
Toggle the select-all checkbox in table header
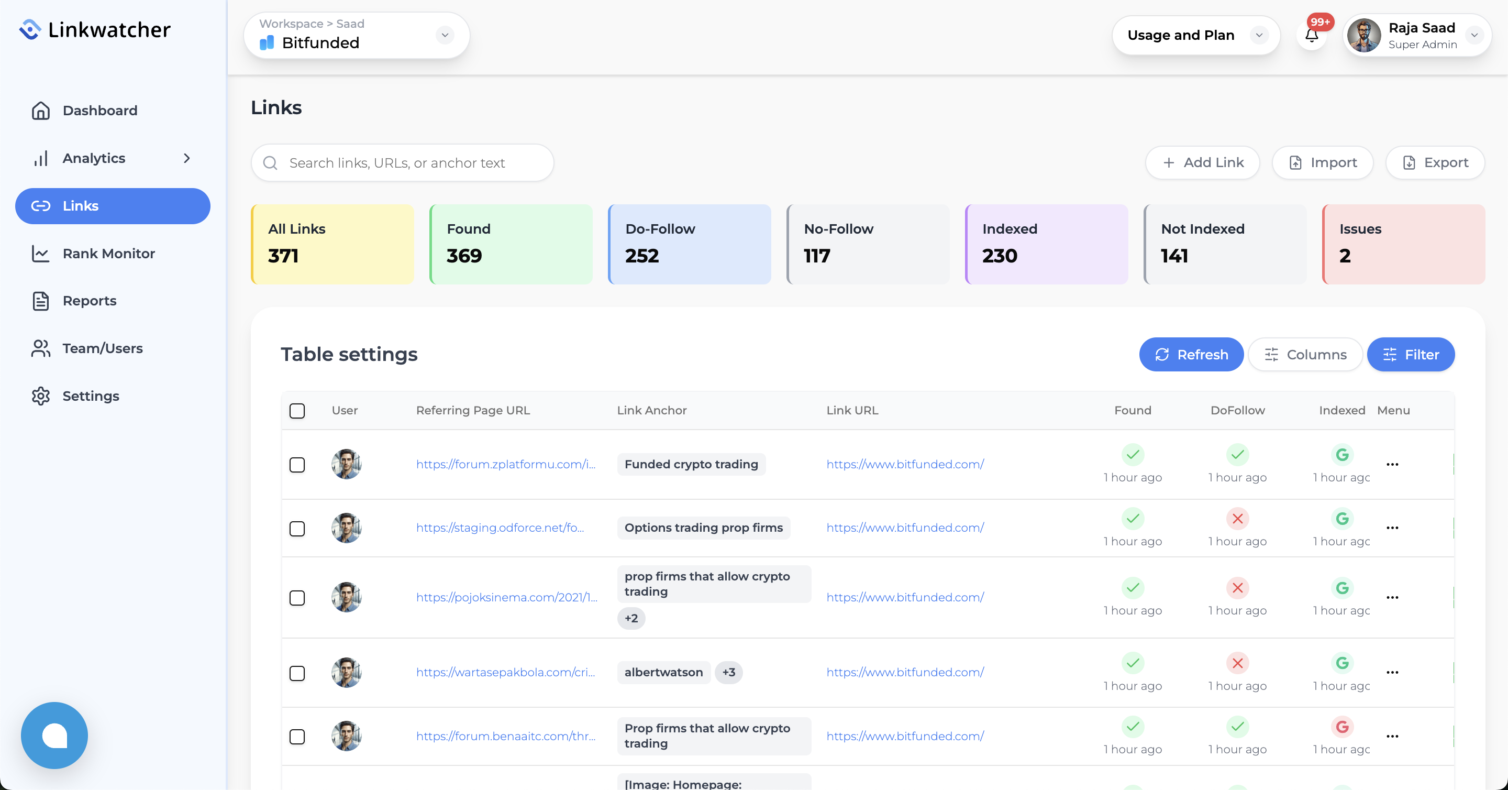tap(297, 411)
